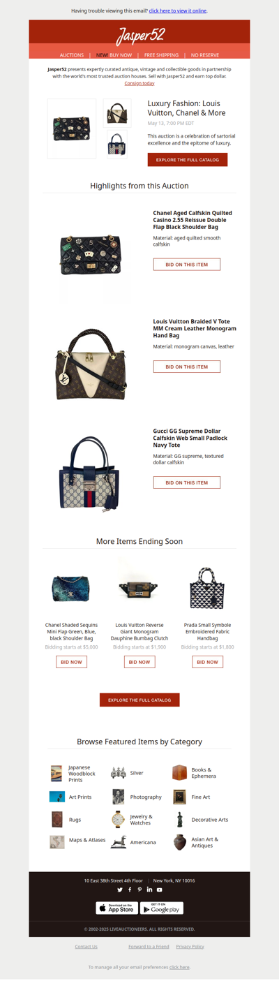The width and height of the screenshot is (279, 981).
Task: Click the YouTube footer icon
Action: [x=159, y=890]
